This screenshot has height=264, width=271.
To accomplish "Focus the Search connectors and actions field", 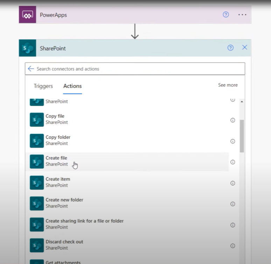I will click(135, 69).
